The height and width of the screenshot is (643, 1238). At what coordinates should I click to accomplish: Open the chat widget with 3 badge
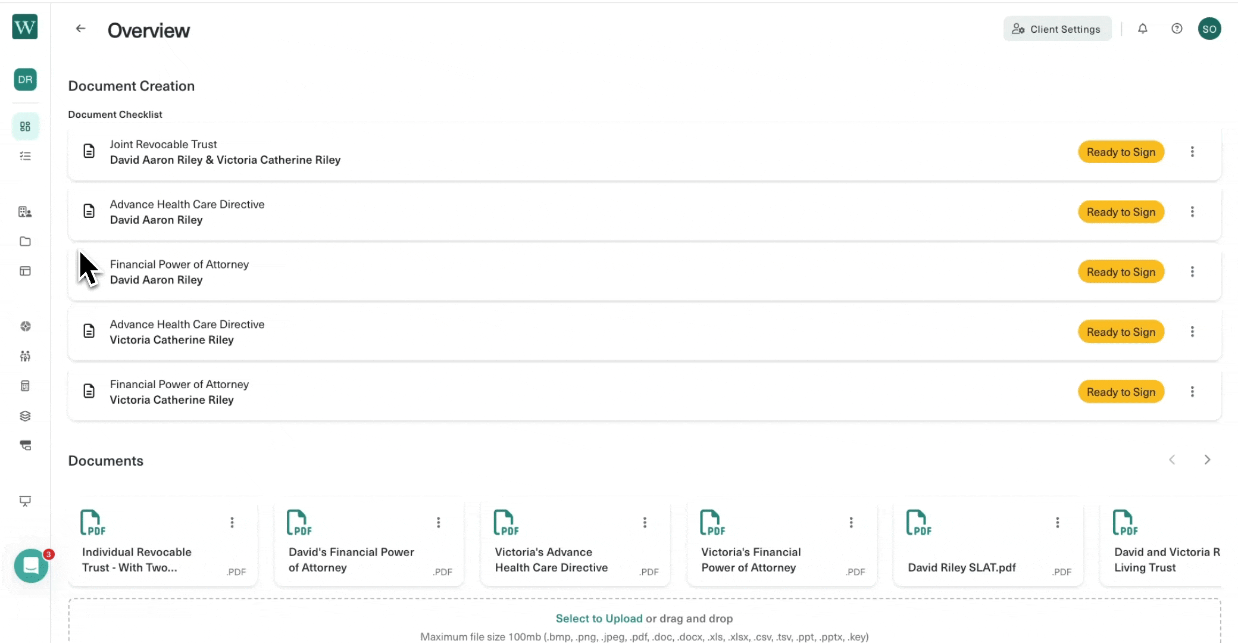pos(31,566)
